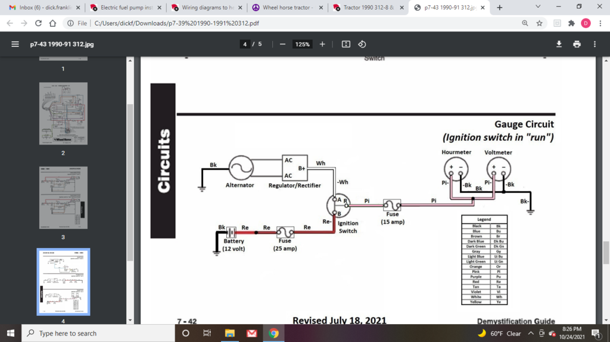Click the Windows search box
The width and height of the screenshot is (610, 342).
coord(98,334)
